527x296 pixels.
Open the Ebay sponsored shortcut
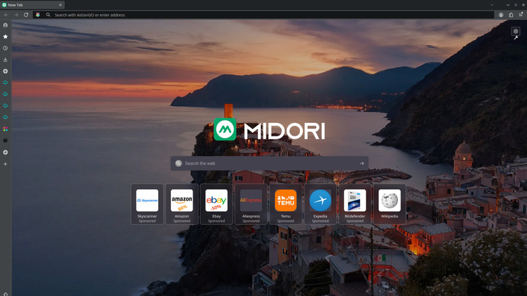coord(216,204)
